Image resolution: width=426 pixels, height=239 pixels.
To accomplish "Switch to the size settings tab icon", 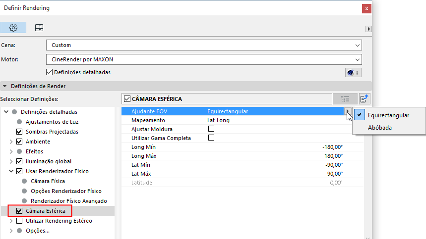I will coord(39,28).
